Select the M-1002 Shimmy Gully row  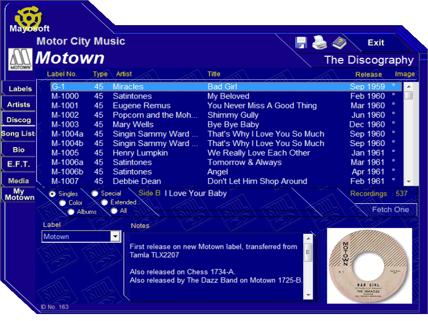pyautogui.click(x=226, y=115)
